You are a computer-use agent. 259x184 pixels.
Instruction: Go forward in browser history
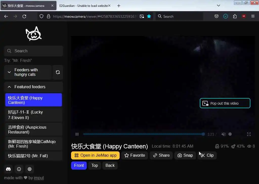pyautogui.click(x=15, y=16)
